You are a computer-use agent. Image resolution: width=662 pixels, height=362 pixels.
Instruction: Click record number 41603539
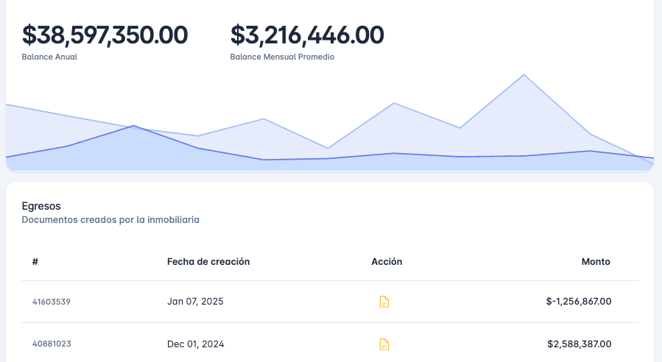coord(52,302)
